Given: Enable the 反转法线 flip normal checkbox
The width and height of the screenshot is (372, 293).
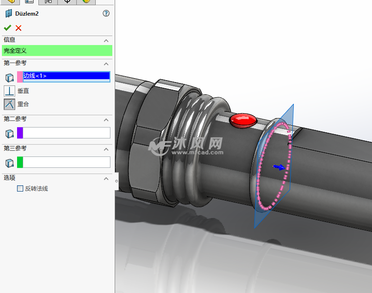Looking at the screenshot, I should pos(20,189).
